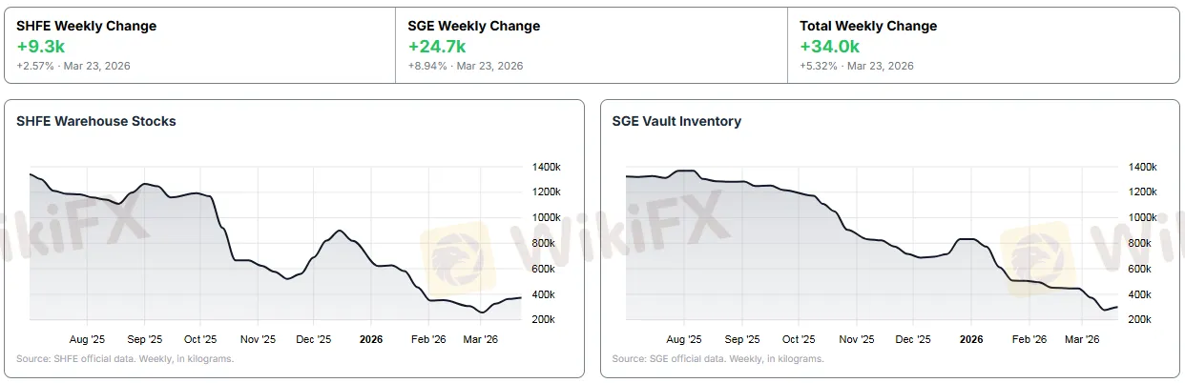Click the SGE Vault Inventory chart title
This screenshot has width=1185, height=383.
676,121
